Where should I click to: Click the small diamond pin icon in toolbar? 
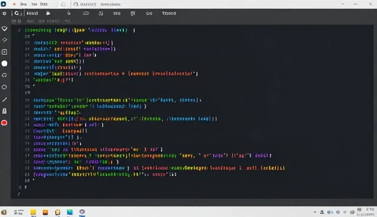(69, 13)
